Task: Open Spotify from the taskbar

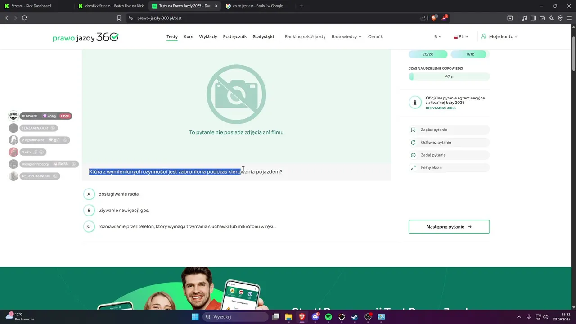Action: pyautogui.click(x=328, y=317)
